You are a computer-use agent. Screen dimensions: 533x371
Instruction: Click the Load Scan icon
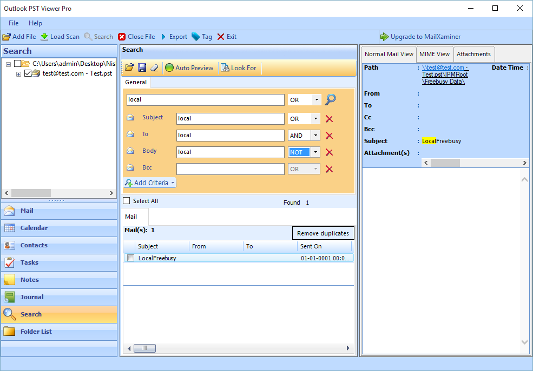point(44,37)
